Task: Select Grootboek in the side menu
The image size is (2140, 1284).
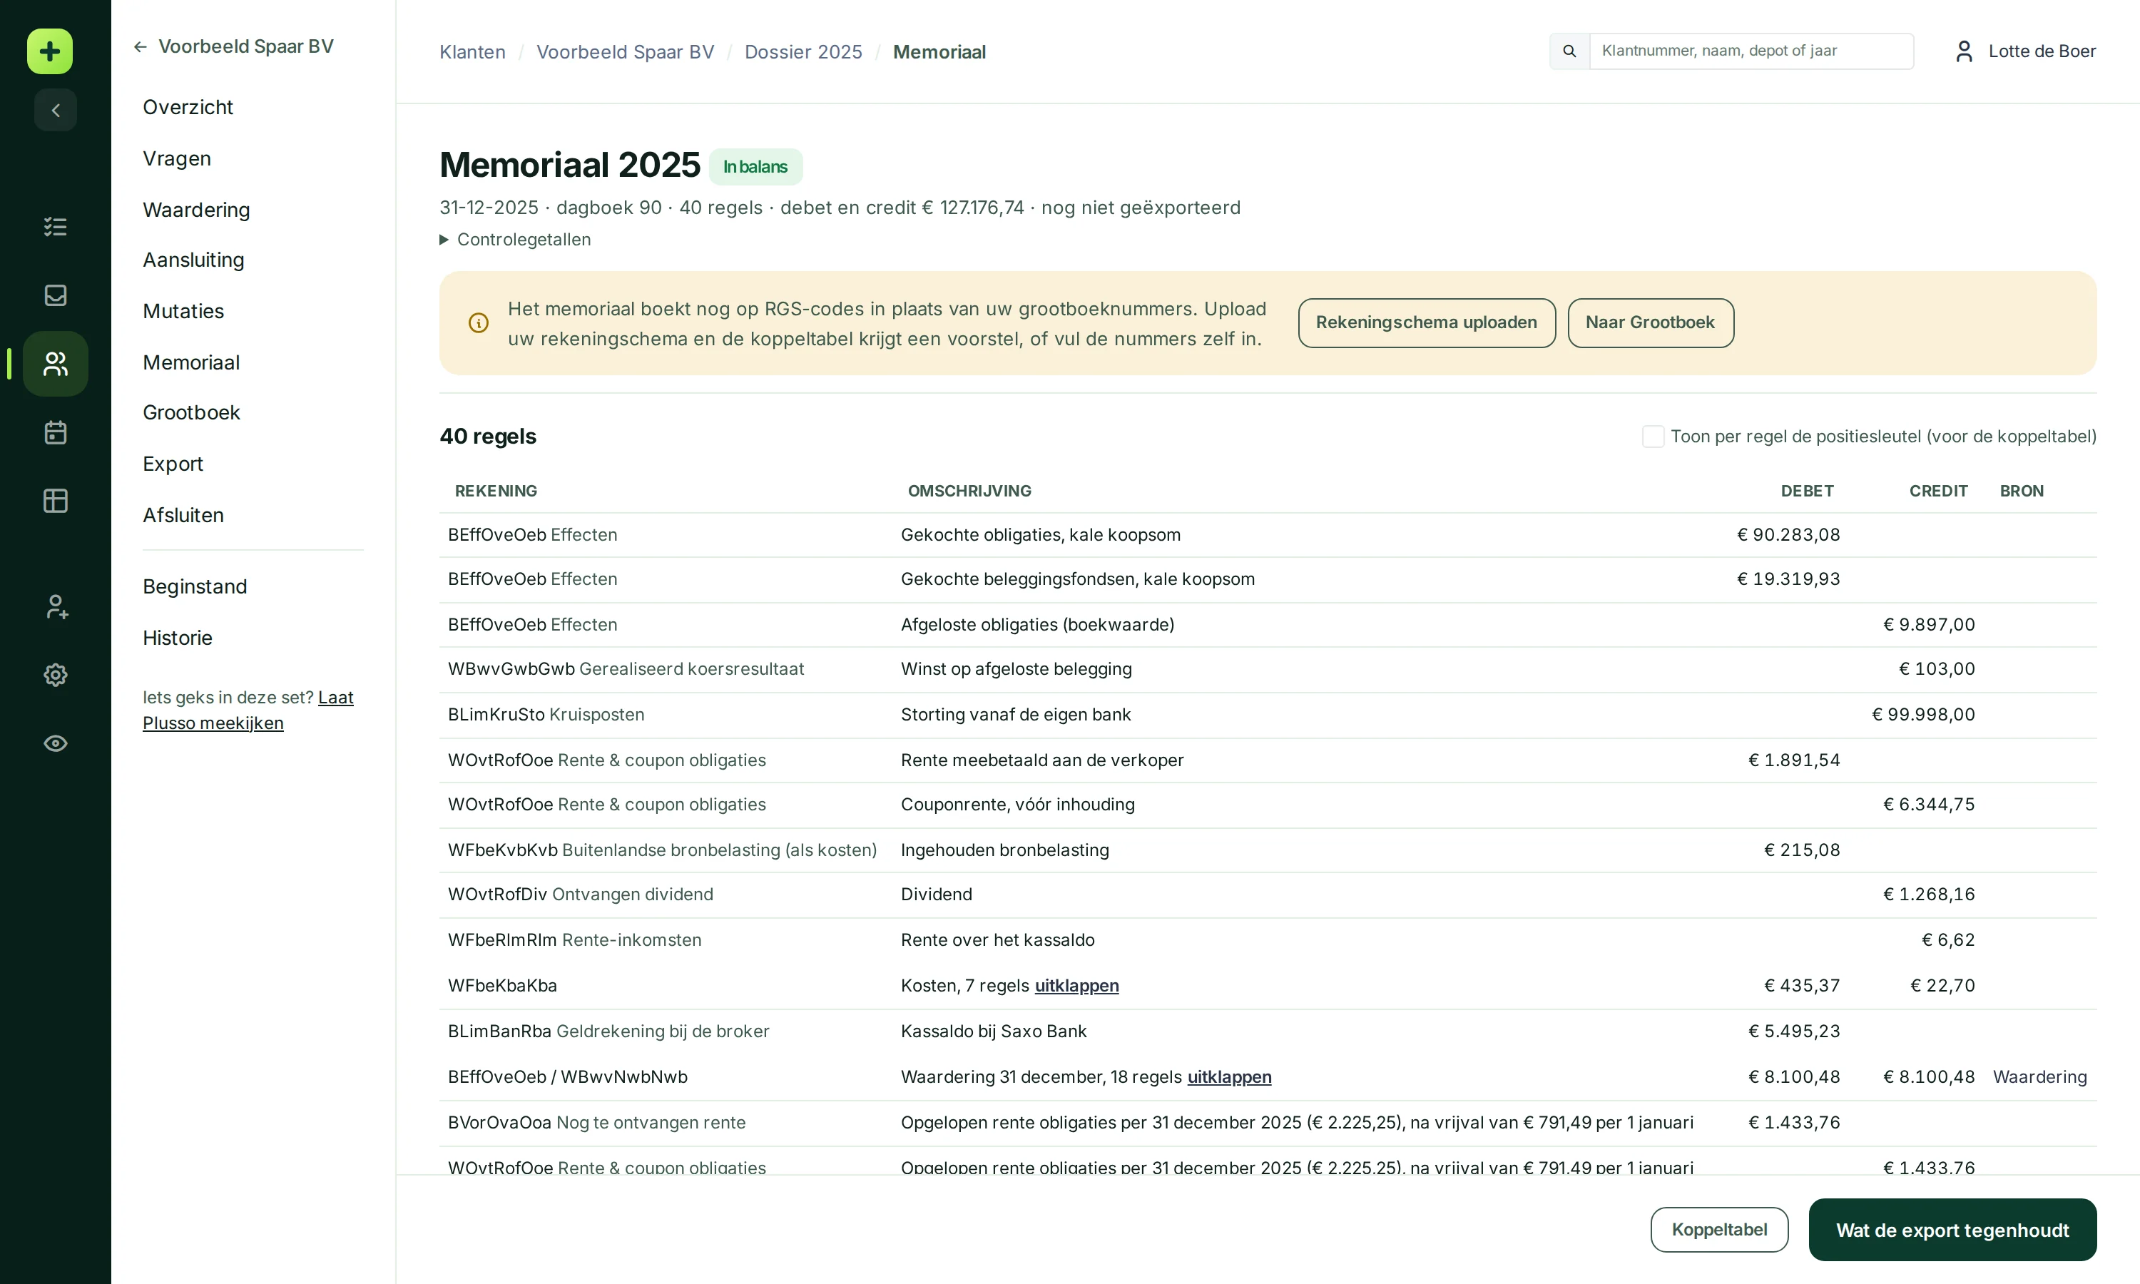Action: pyautogui.click(x=191, y=413)
